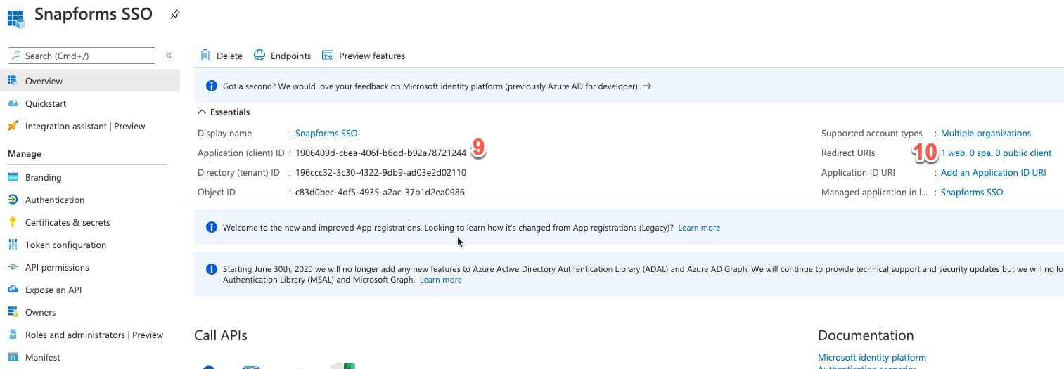Click the Quickstart cloud icon in sidebar

click(13, 103)
